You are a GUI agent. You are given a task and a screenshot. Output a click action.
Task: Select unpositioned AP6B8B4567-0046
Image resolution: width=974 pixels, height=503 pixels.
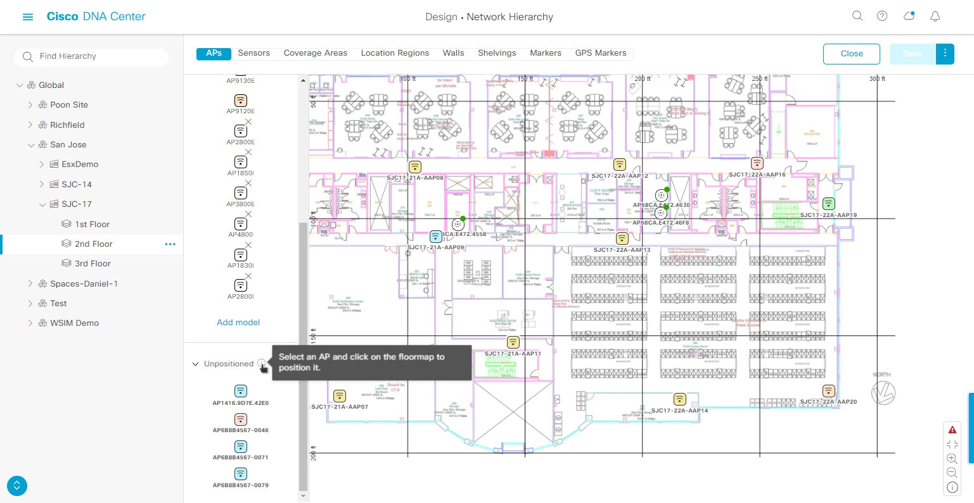[x=241, y=419]
